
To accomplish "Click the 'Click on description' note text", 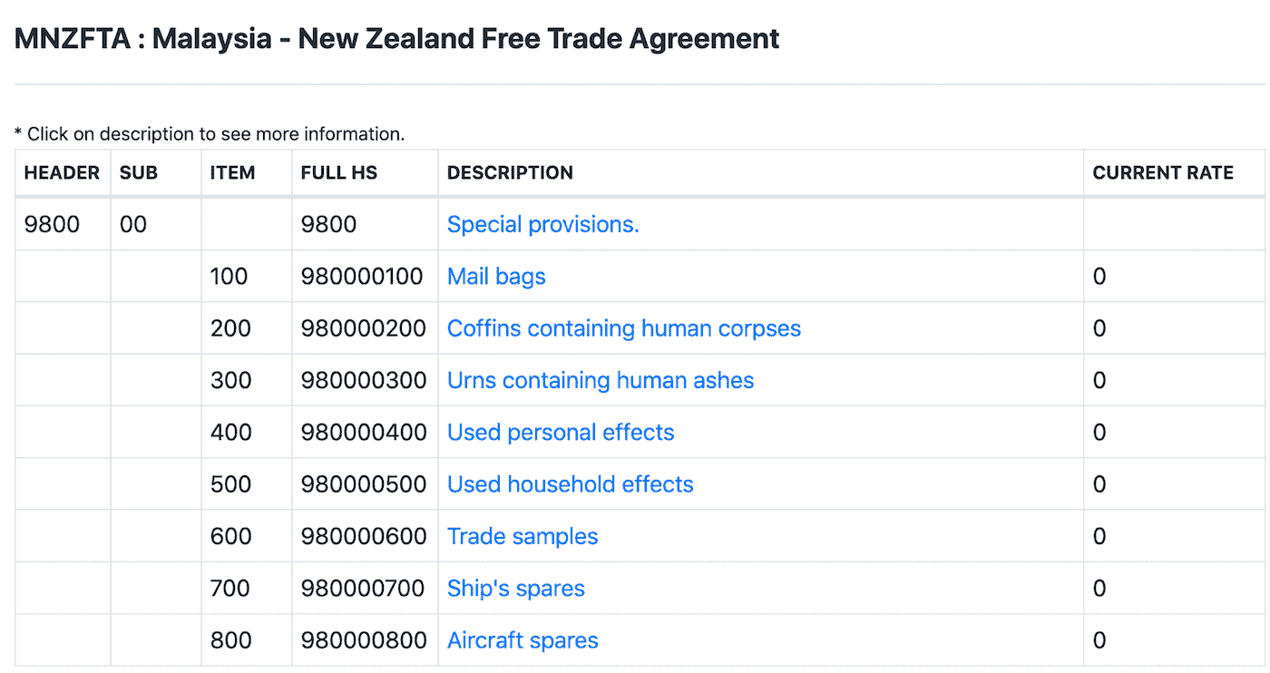I will coord(210,134).
